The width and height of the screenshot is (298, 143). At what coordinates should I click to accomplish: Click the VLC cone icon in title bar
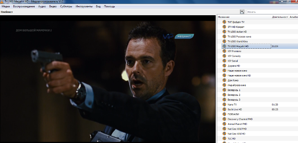click(1, 1)
